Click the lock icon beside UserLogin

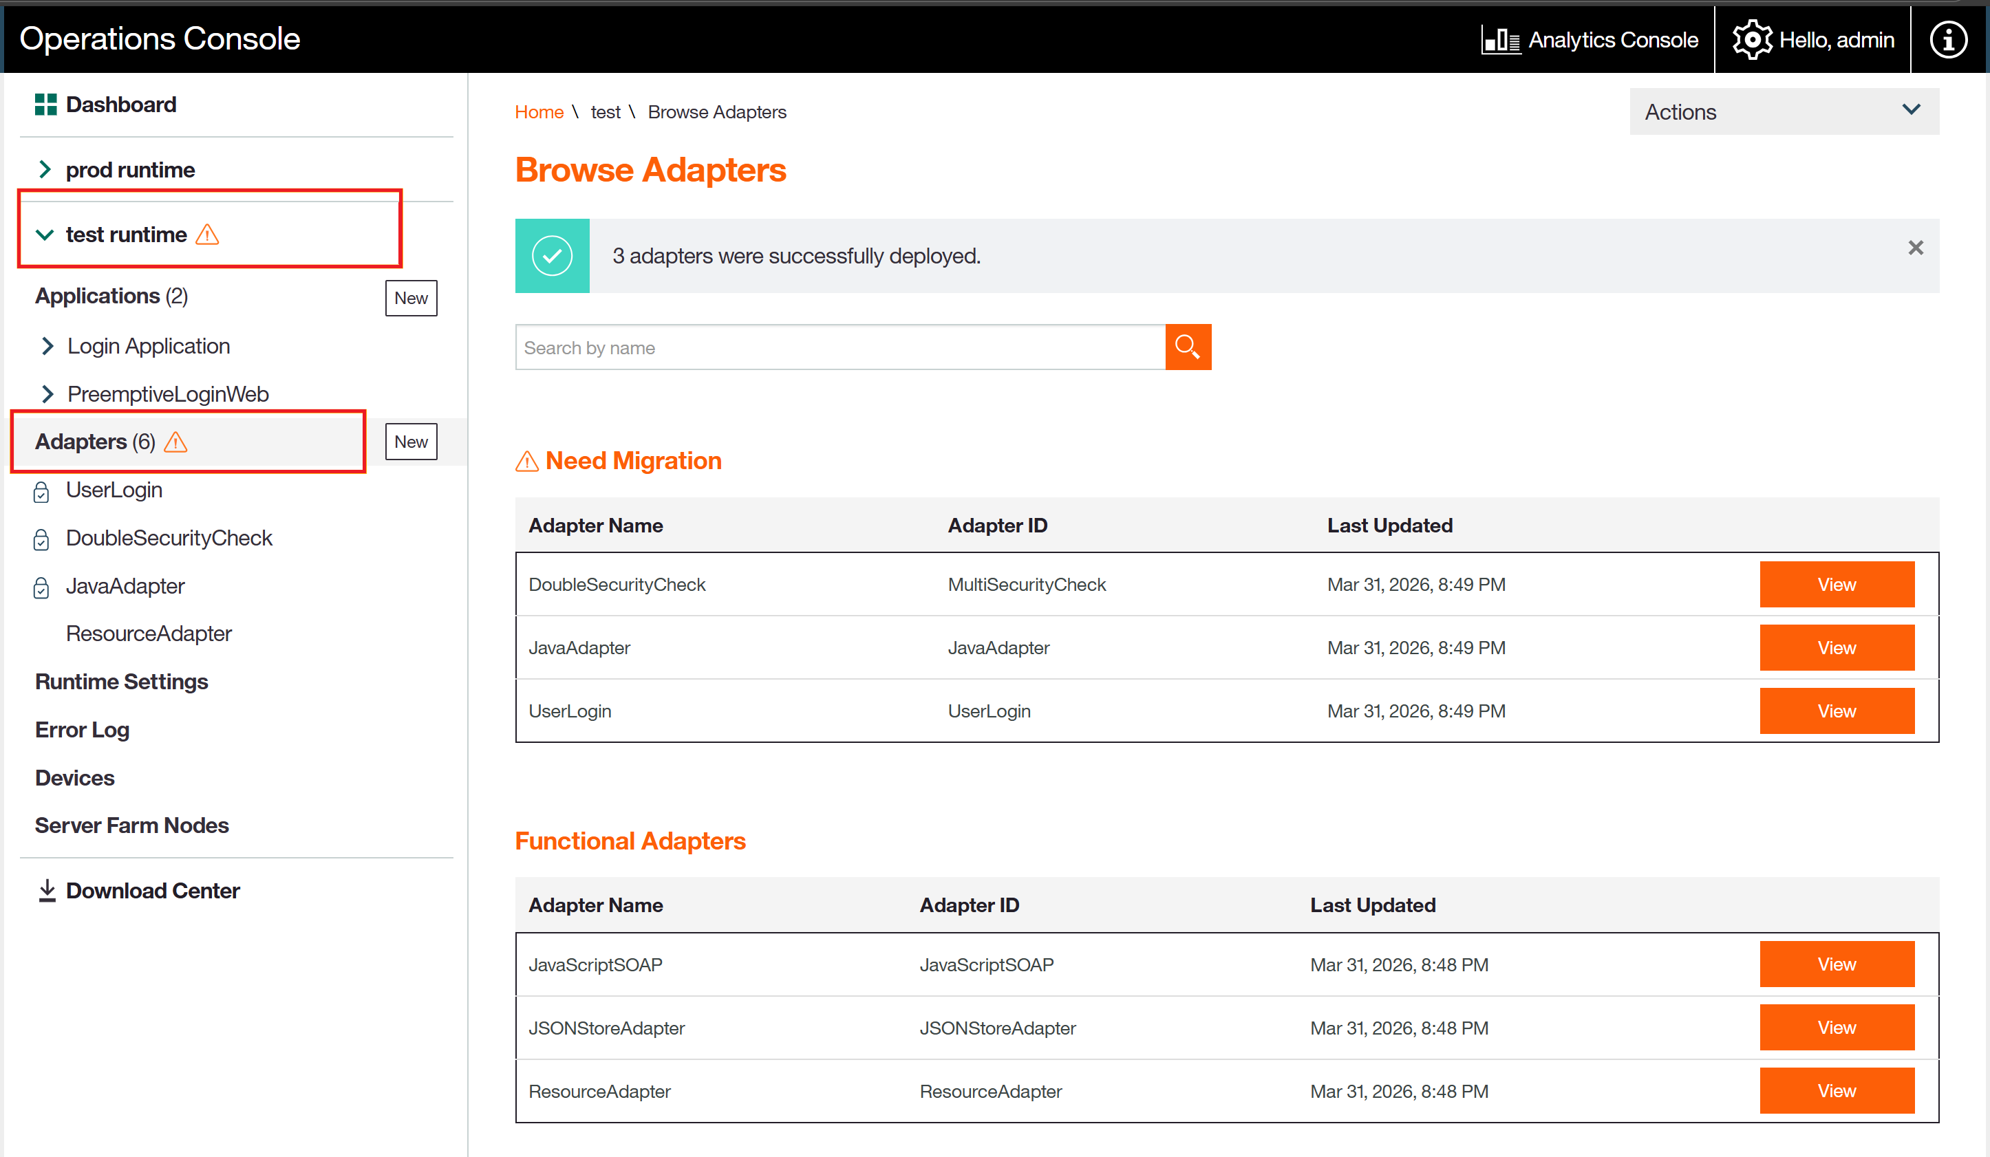(x=42, y=492)
